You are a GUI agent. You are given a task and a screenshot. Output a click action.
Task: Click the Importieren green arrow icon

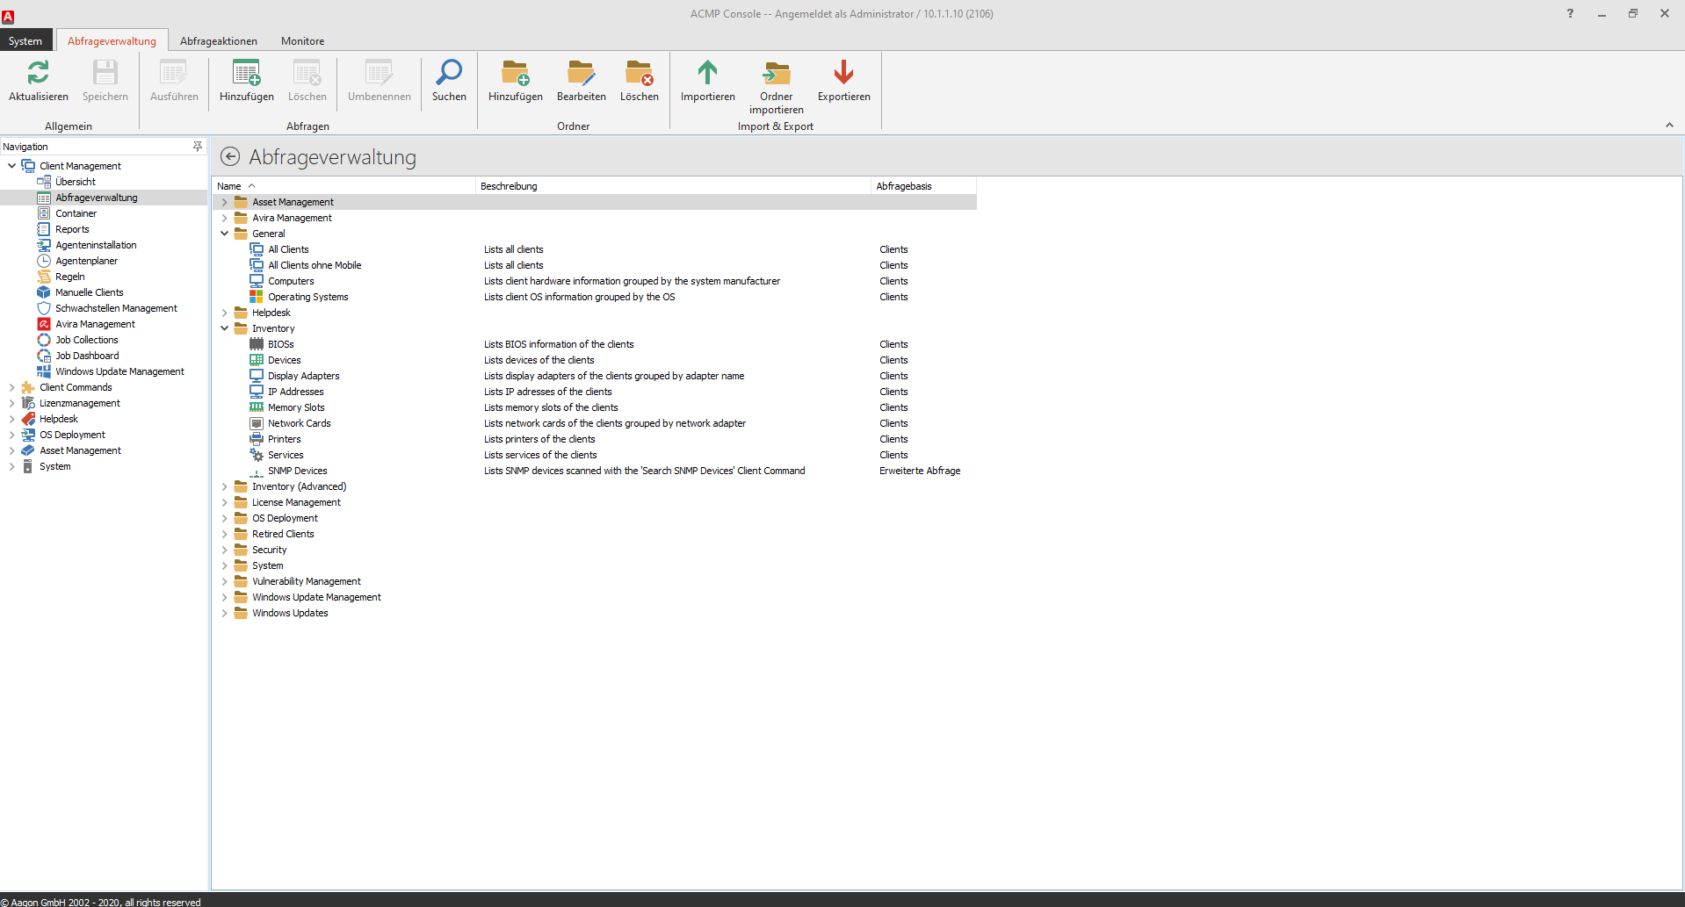click(x=708, y=74)
